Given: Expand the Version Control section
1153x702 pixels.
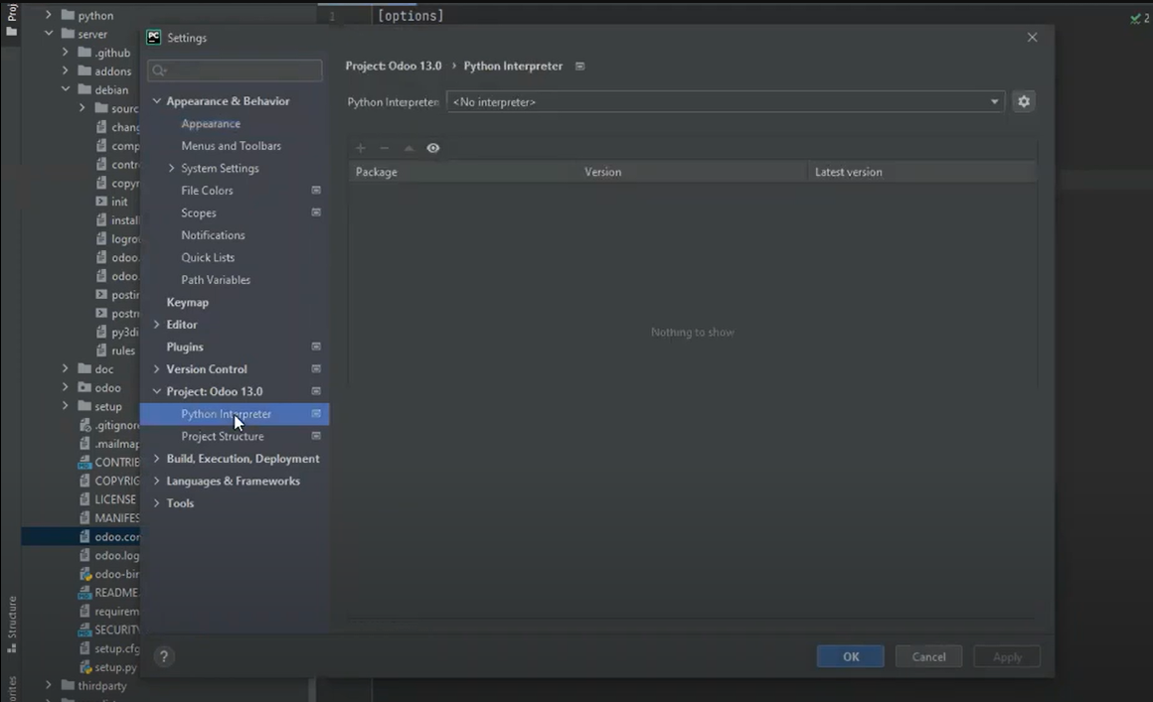Looking at the screenshot, I should pos(157,368).
